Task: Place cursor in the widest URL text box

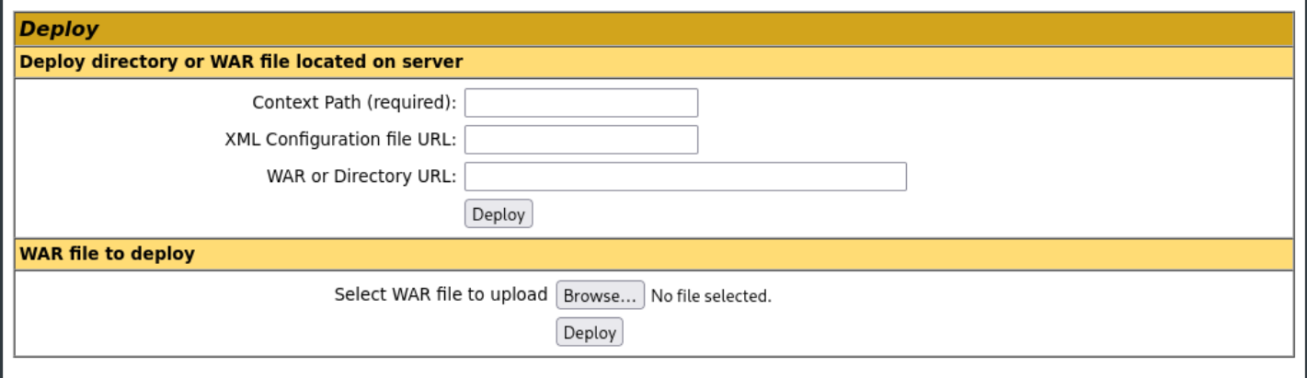Action: point(686,177)
